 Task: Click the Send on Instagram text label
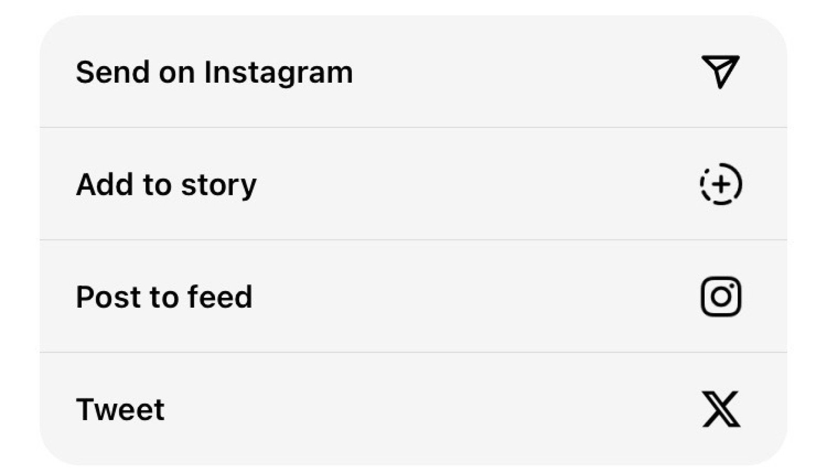[215, 72]
